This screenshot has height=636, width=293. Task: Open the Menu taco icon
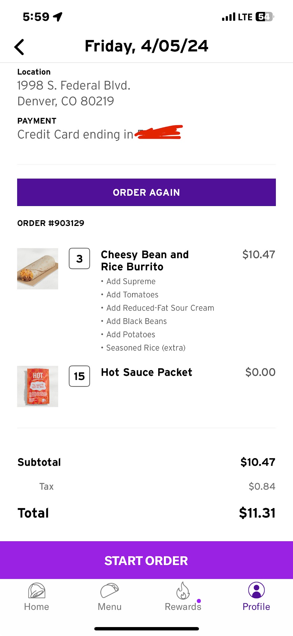[x=109, y=591]
